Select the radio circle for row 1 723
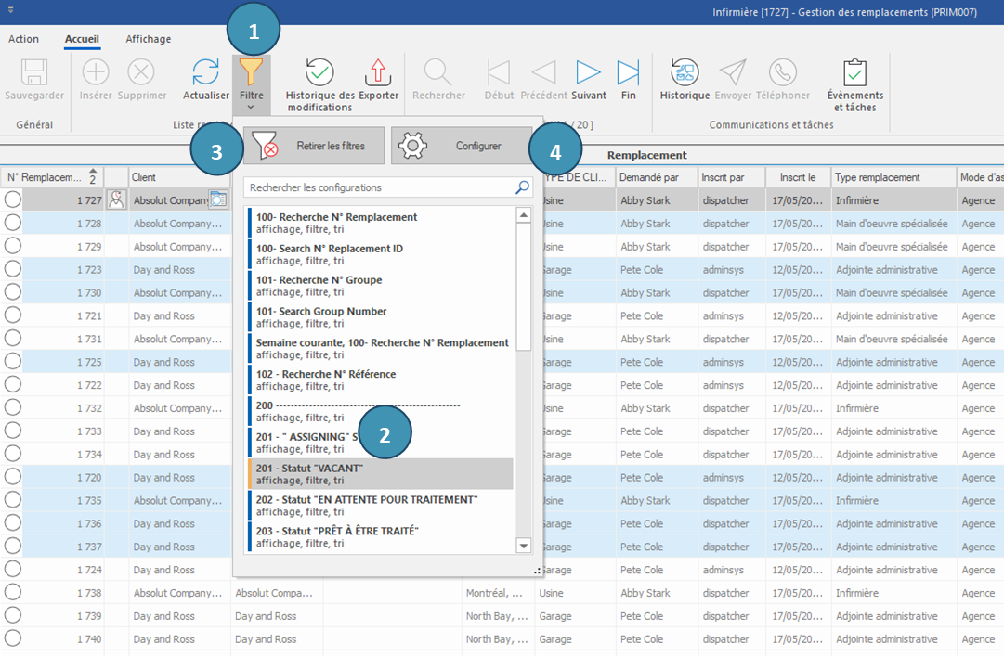1004x656 pixels. [x=13, y=269]
